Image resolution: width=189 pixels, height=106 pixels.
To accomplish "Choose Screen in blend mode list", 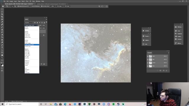I will pos(26,42).
